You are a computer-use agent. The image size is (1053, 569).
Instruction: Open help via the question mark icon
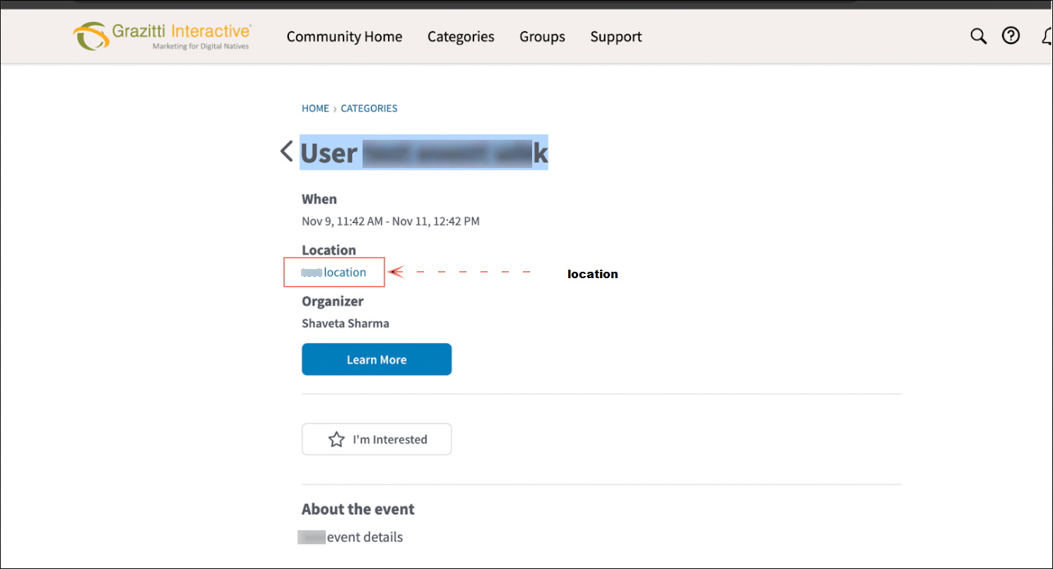[x=1011, y=36]
